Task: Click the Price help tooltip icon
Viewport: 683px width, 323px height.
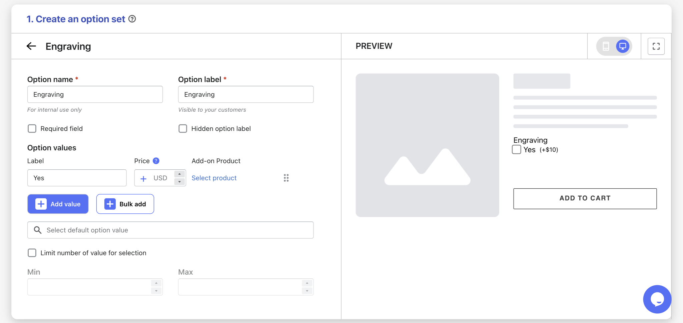Action: (x=156, y=161)
